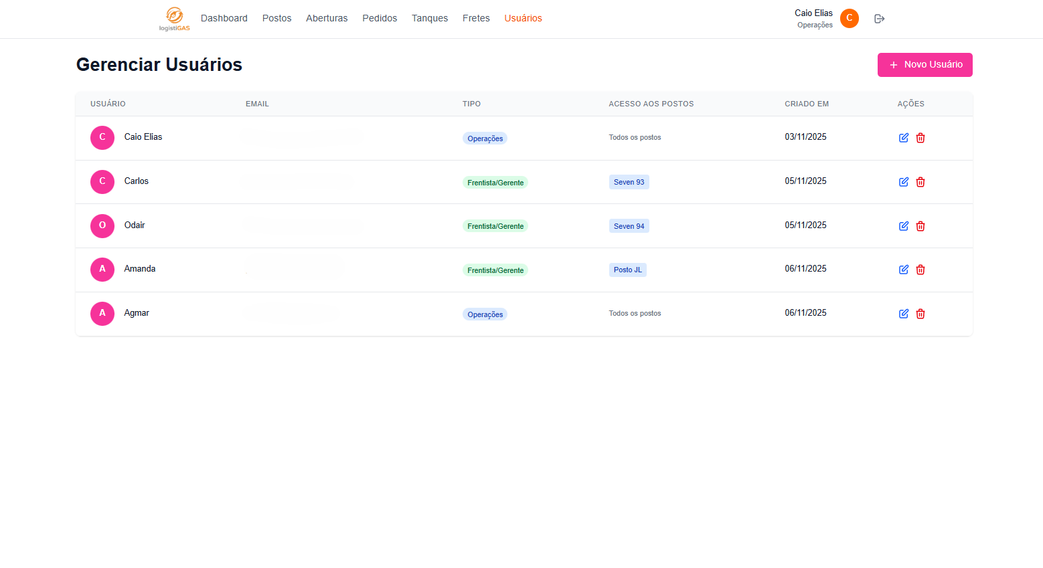
Task: Click the logout icon in header
Action: tap(880, 19)
